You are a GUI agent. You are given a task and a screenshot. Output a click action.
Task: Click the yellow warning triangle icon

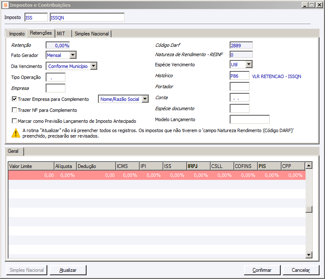click(x=16, y=133)
